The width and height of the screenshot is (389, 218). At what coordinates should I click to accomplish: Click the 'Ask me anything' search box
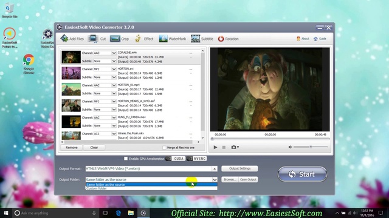(x=56, y=213)
